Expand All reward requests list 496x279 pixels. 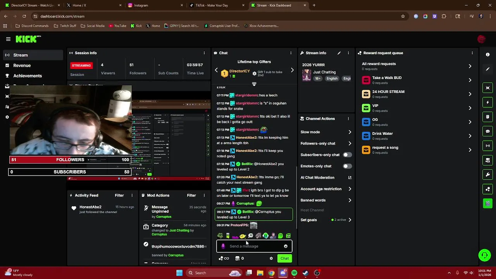pos(470,66)
